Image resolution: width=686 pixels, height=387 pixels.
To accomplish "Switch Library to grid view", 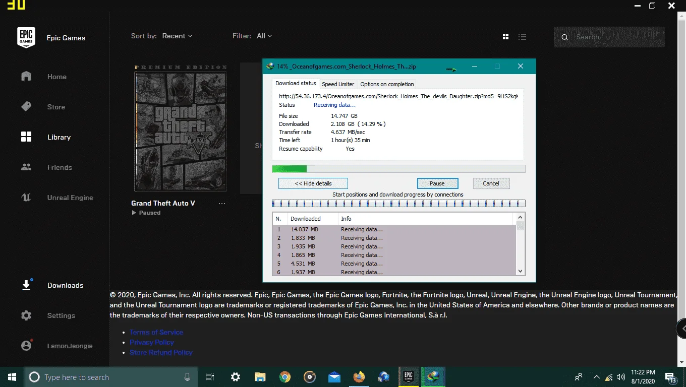I will tap(506, 37).
